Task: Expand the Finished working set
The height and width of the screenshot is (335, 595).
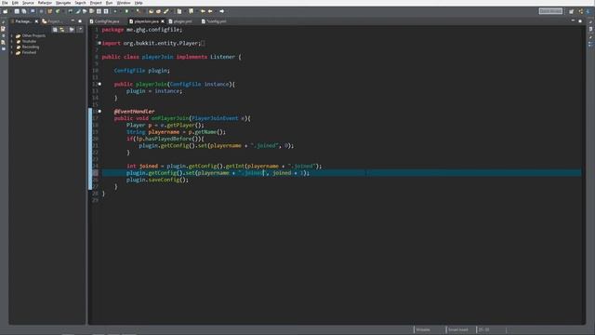Action: point(12,52)
